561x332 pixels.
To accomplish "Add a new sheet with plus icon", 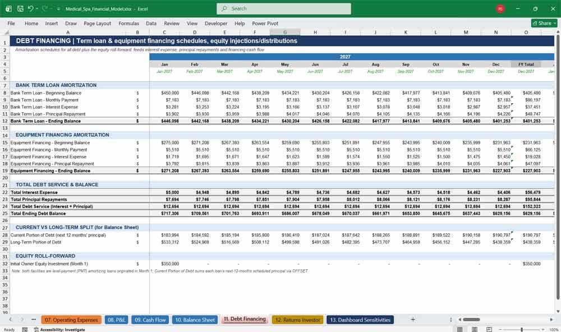I will pyautogui.click(x=413, y=320).
